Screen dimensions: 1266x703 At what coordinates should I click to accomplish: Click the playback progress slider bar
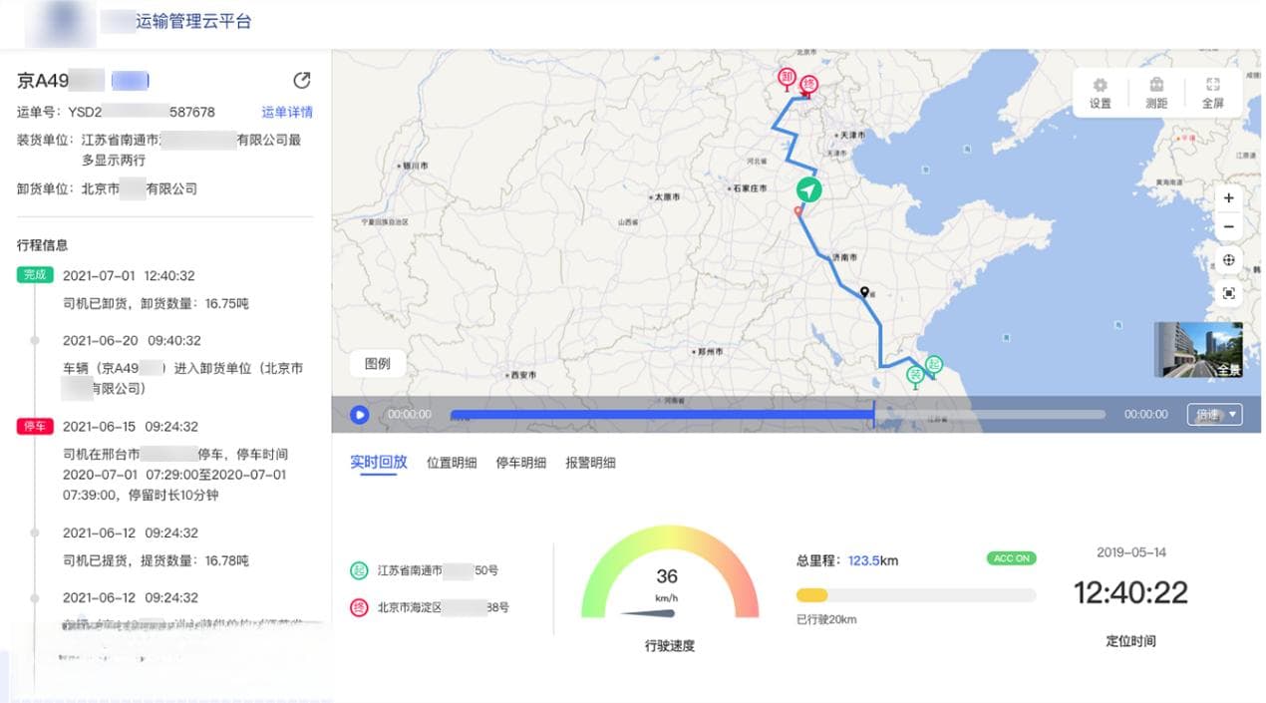click(778, 414)
